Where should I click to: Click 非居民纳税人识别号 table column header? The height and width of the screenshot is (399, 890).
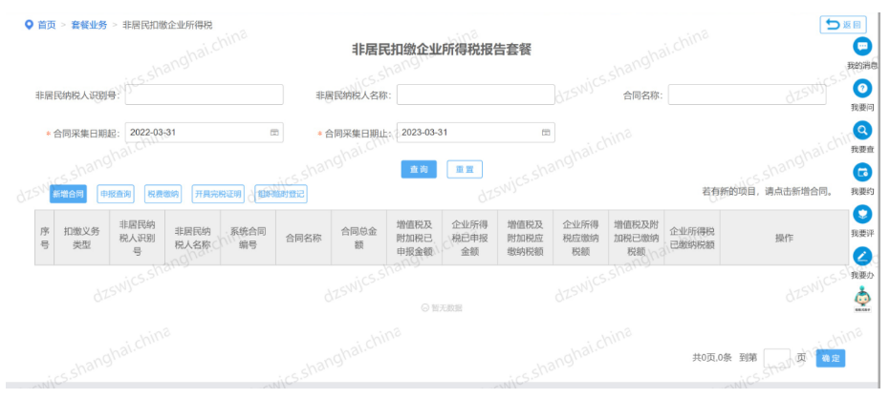pos(138,238)
